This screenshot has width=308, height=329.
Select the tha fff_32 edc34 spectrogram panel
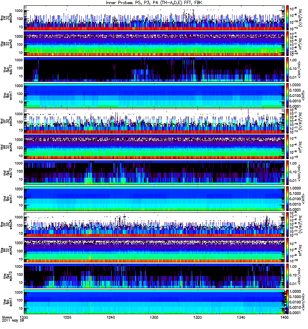click(154, 18)
